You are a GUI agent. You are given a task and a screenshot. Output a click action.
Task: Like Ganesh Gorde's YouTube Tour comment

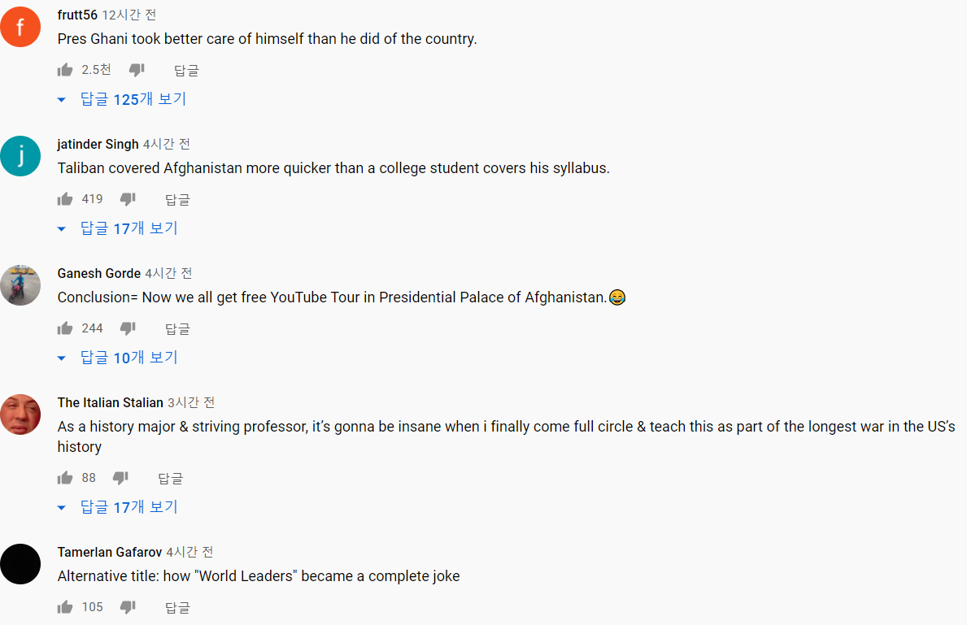65,328
